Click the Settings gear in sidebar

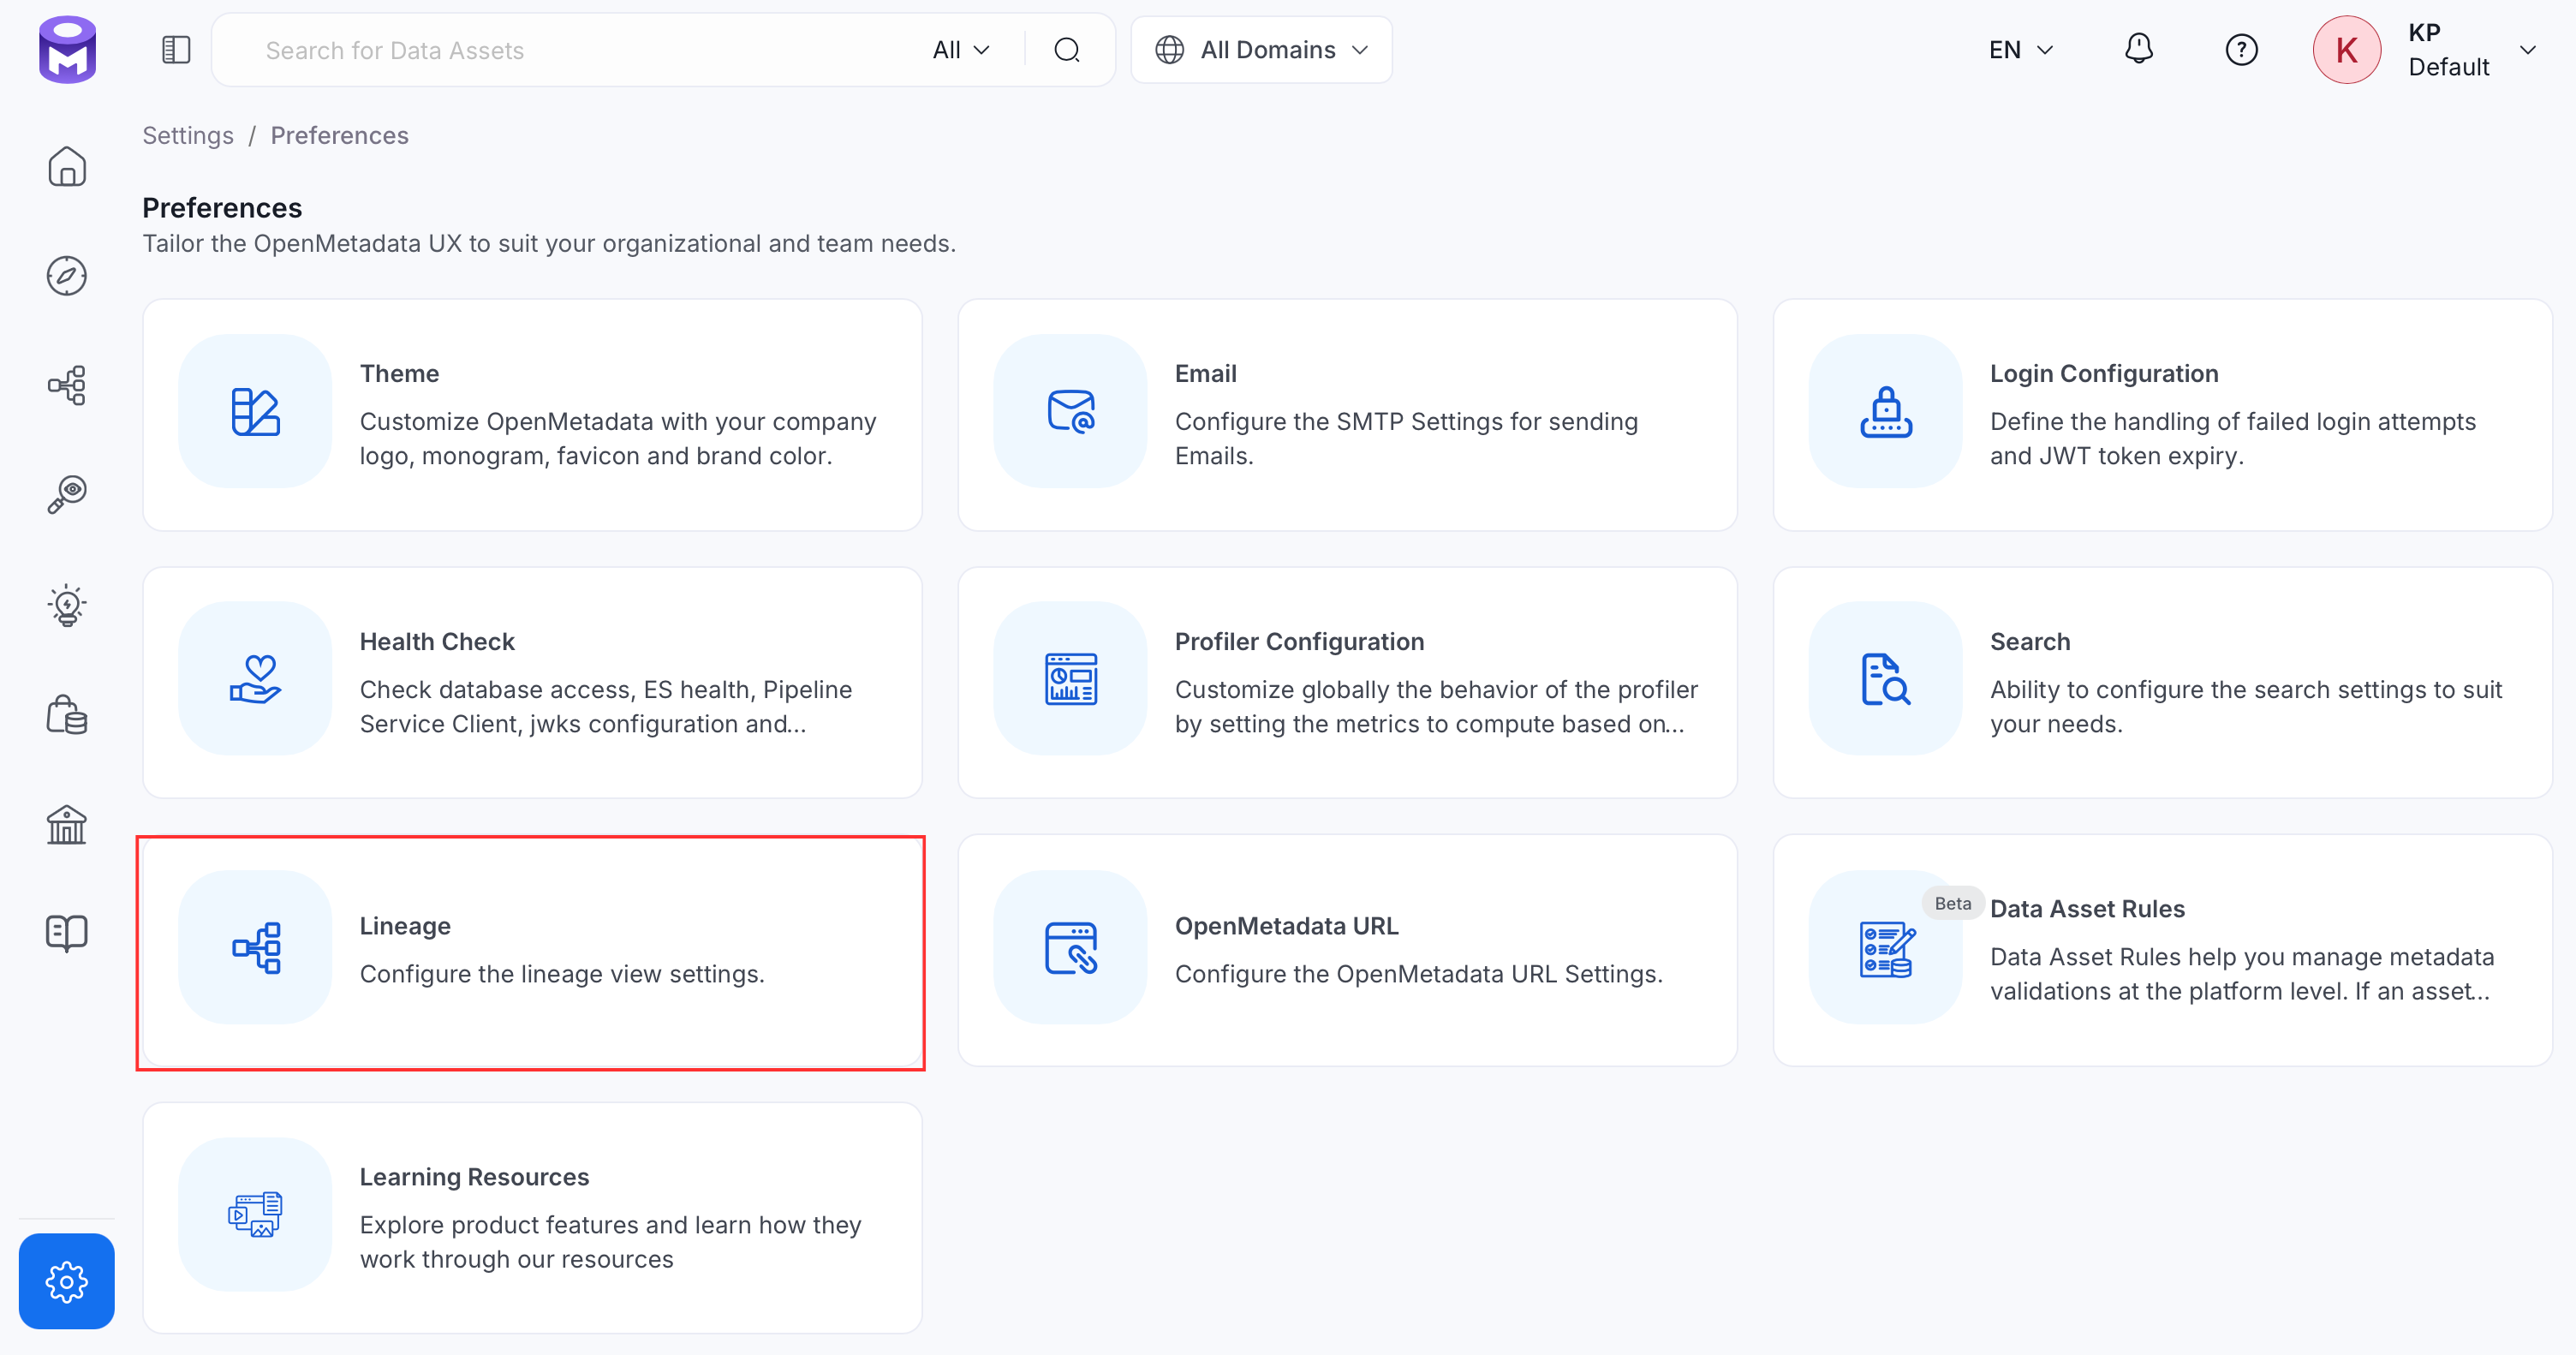pos(67,1281)
